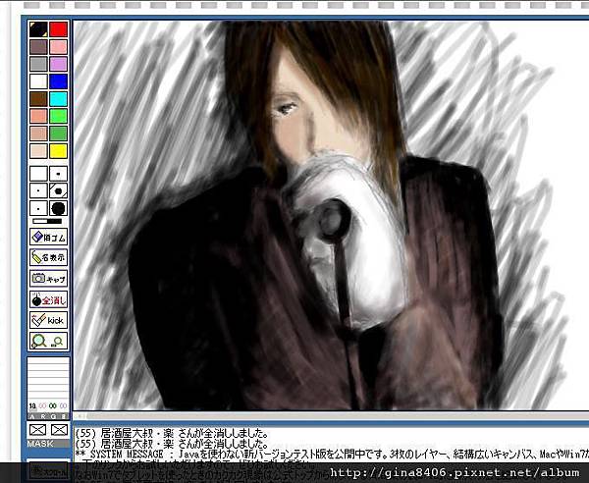The image size is (589, 483).
Task: Pick the red color swatch
Action: click(x=59, y=29)
